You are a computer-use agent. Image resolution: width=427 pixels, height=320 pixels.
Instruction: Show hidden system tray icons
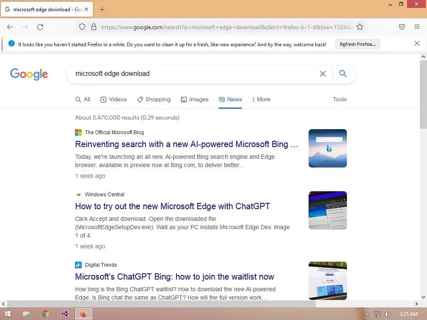coord(367,314)
